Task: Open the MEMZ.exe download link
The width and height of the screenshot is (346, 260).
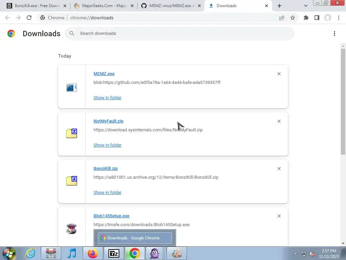Action: pos(104,73)
